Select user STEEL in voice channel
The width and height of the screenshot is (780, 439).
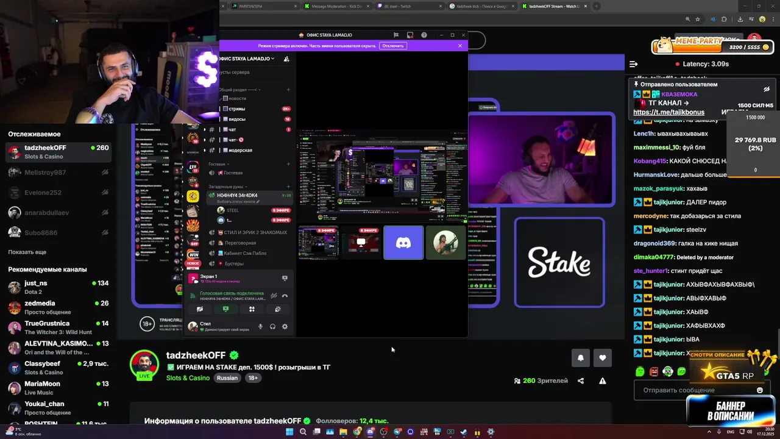(x=254, y=210)
